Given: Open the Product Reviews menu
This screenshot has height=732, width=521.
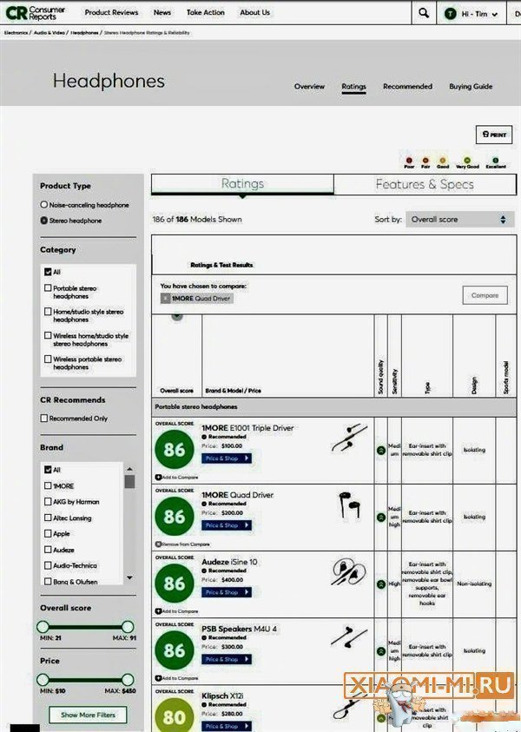Looking at the screenshot, I should tap(111, 13).
